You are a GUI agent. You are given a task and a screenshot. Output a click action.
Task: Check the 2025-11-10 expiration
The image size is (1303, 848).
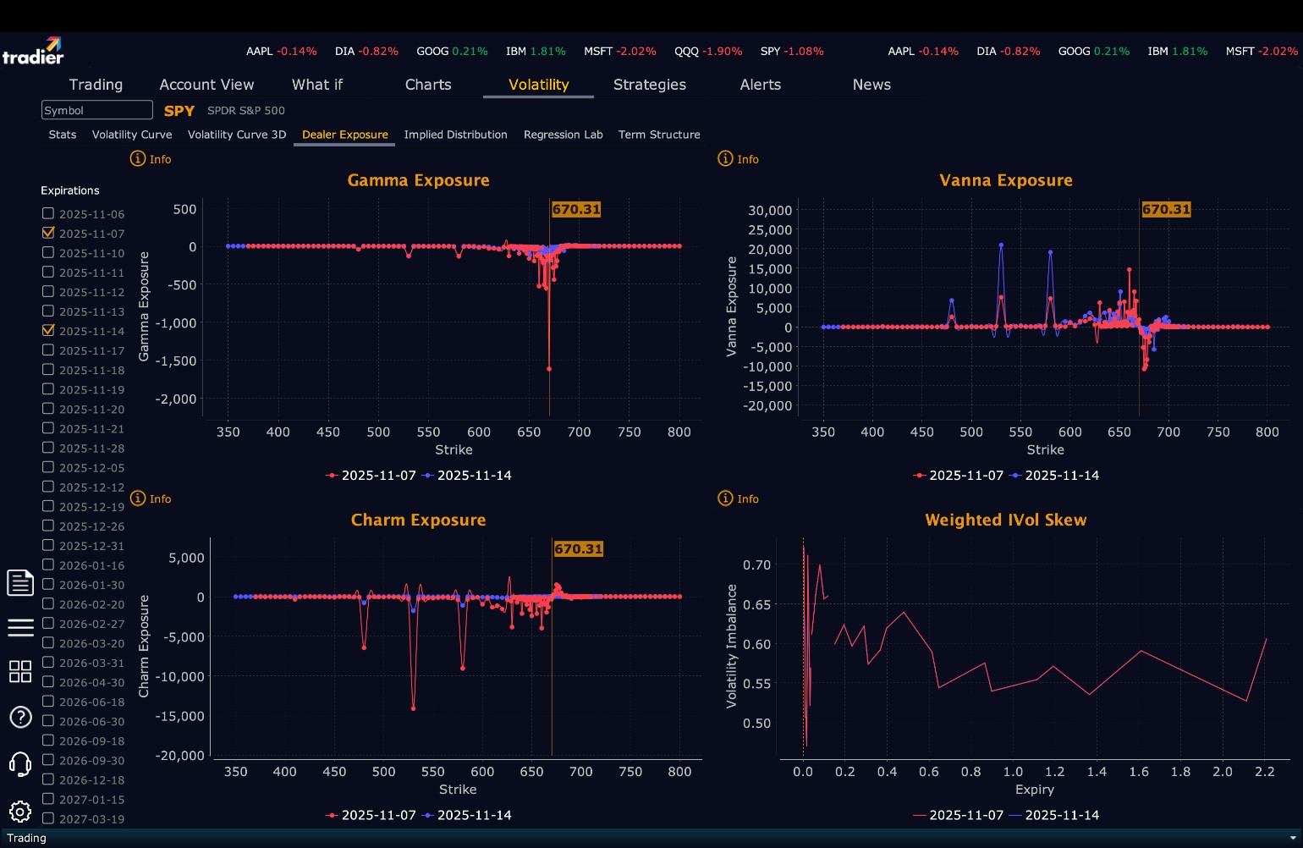48,252
